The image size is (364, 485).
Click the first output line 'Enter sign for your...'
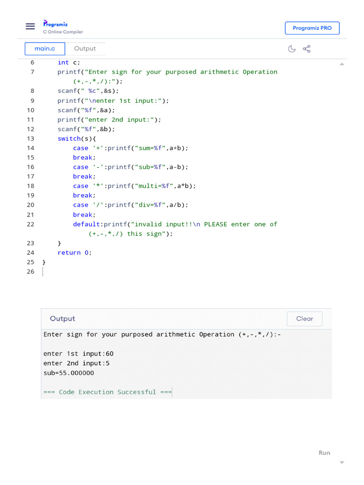tap(162, 334)
